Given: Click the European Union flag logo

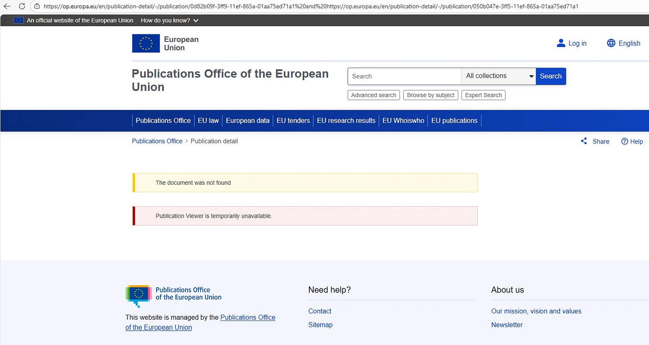Looking at the screenshot, I should pyautogui.click(x=146, y=43).
